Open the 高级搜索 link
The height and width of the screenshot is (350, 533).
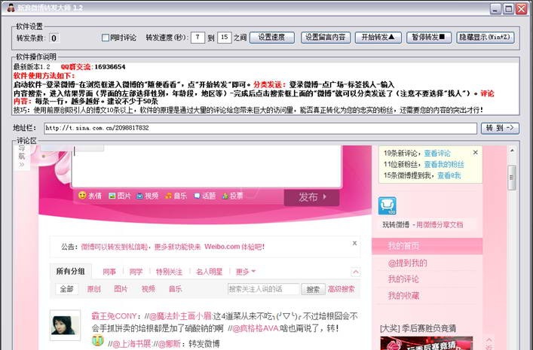(341, 289)
